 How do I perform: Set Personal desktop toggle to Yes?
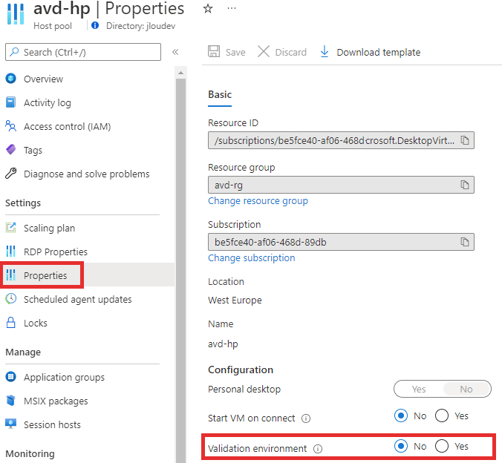click(x=419, y=389)
